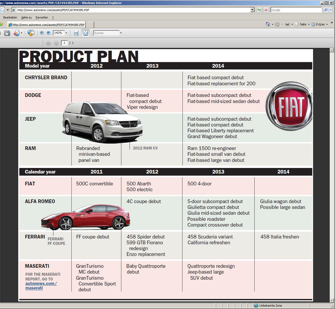This screenshot has width=335, height=309.
Task: Click the PRODUCT PLAN heading
Action: [x=79, y=56]
